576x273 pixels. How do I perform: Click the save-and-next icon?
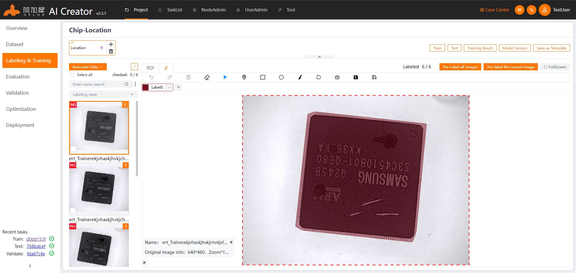tap(374, 77)
